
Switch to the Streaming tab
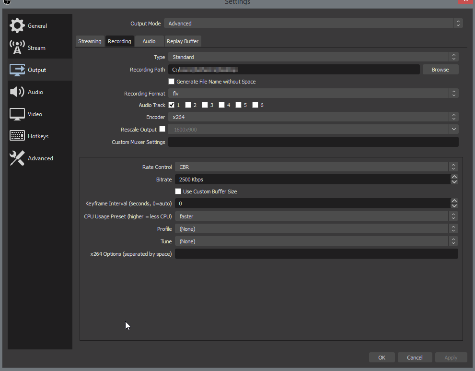(x=90, y=41)
